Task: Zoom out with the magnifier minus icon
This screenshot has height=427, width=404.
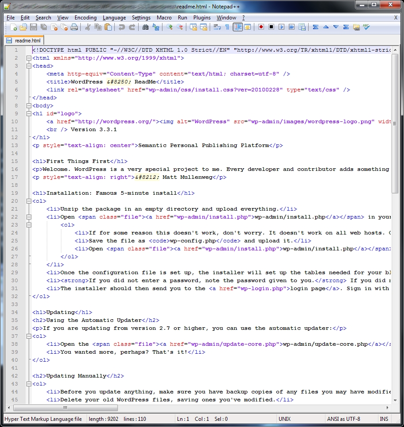Action: point(180,27)
